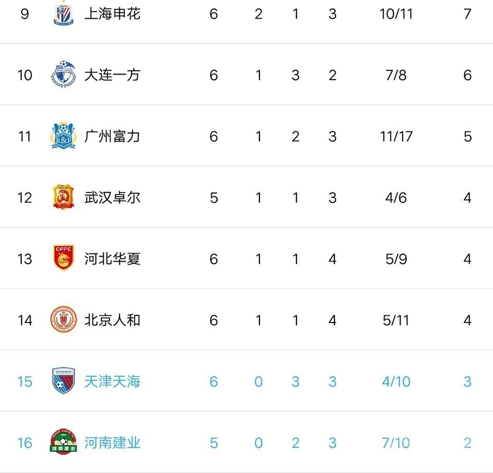This screenshot has width=493, height=473.
Task: Open the highlighted 天津天海 team link
Action: coord(112,381)
